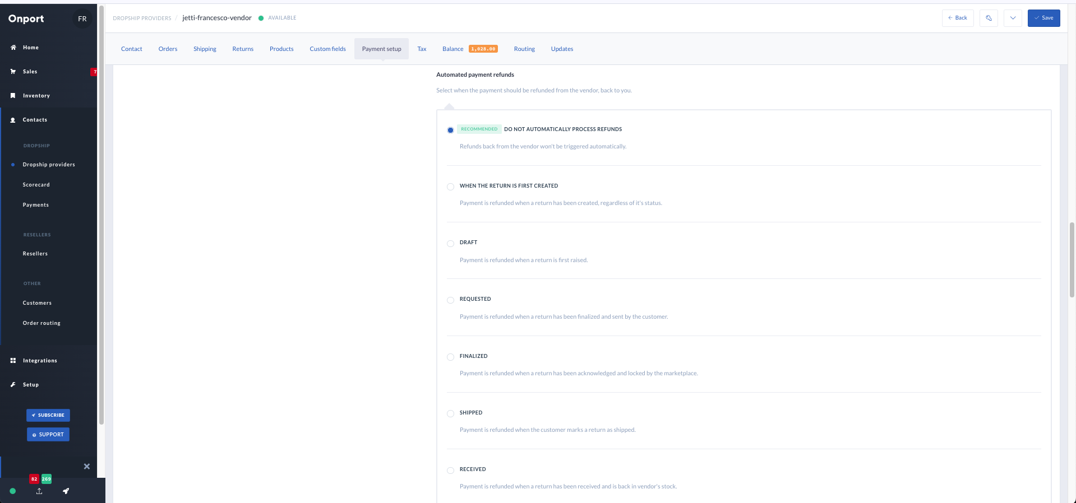This screenshot has height=503, width=1076.
Task: Select the Shipped refund option
Action: (x=450, y=413)
